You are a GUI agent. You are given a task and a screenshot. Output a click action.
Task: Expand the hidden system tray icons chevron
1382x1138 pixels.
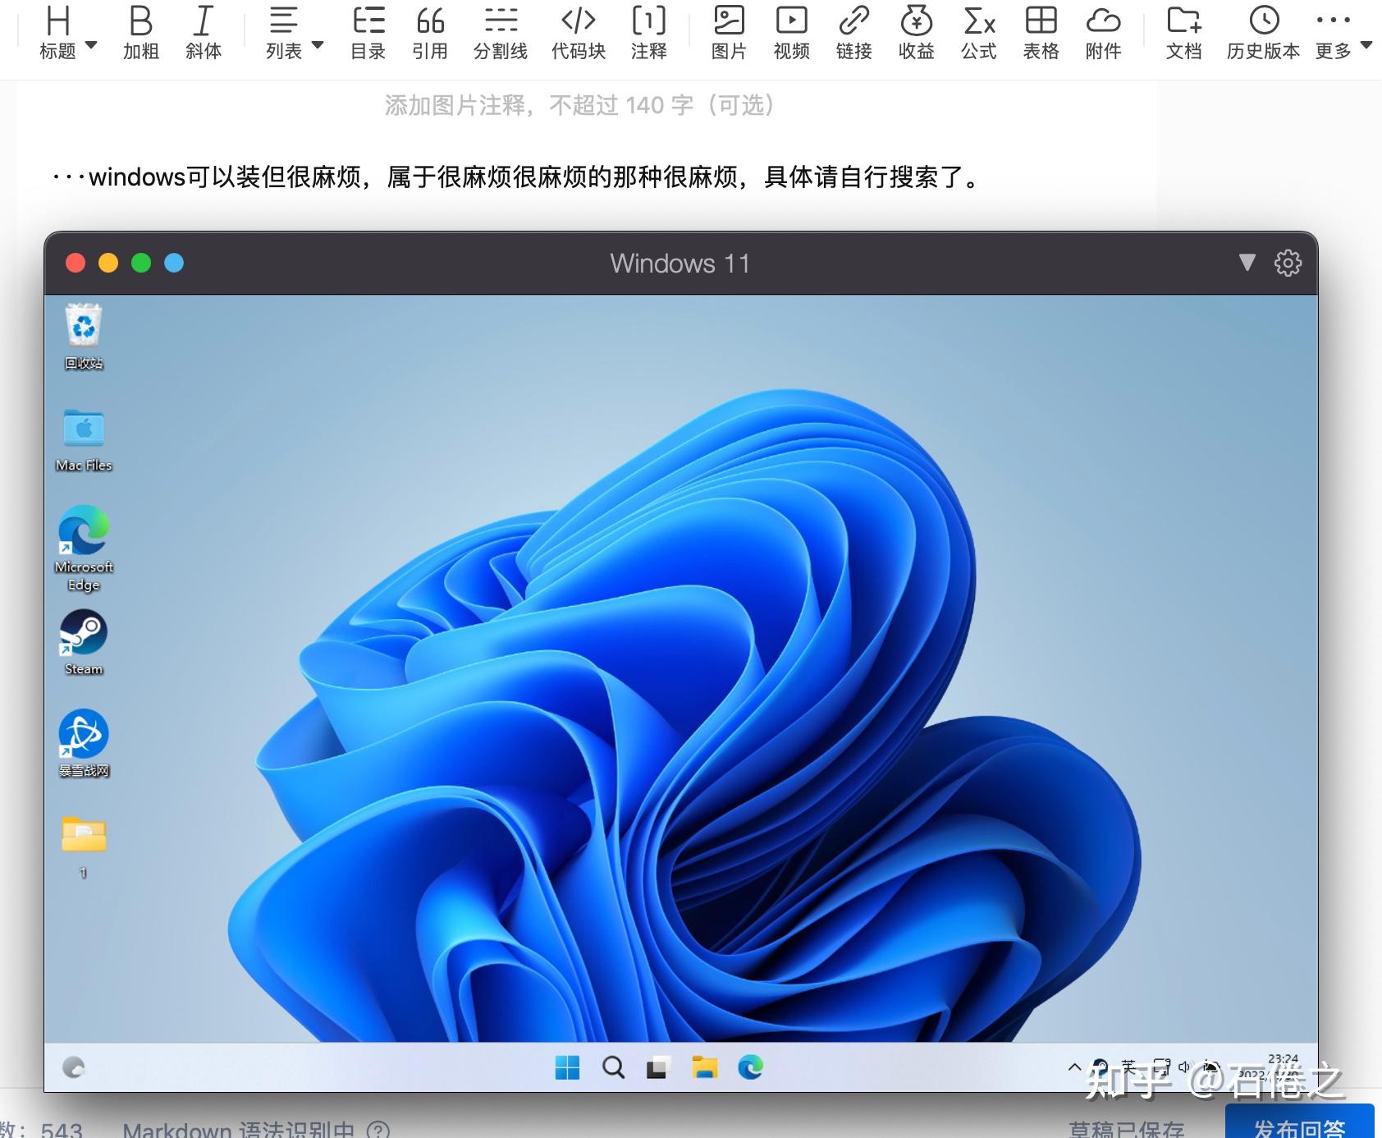point(1074,1067)
